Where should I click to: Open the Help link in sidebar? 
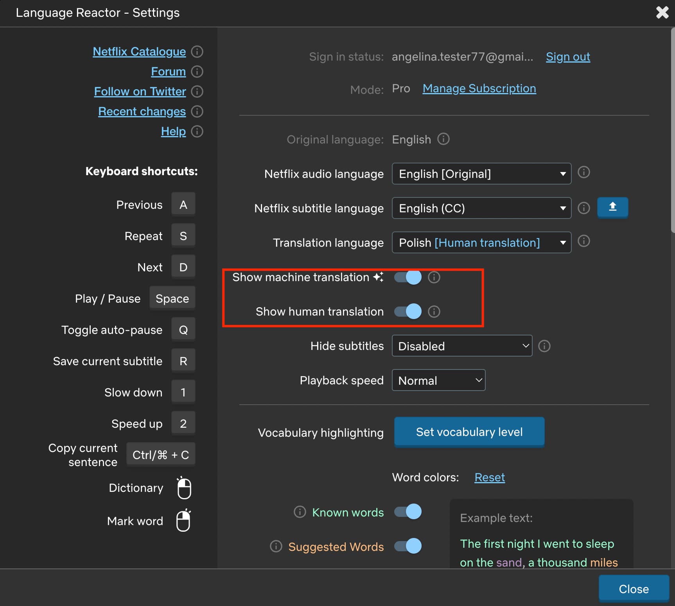173,131
